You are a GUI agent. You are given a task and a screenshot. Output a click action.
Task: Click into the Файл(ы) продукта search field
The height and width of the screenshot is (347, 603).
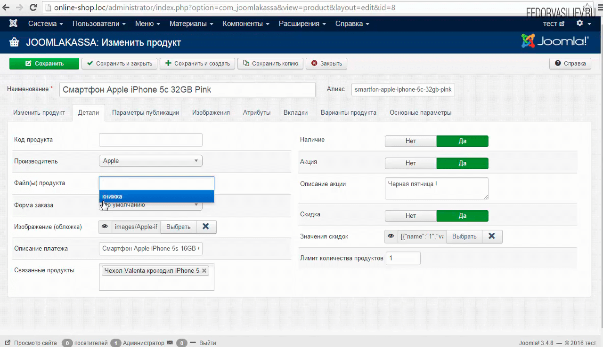(x=156, y=183)
